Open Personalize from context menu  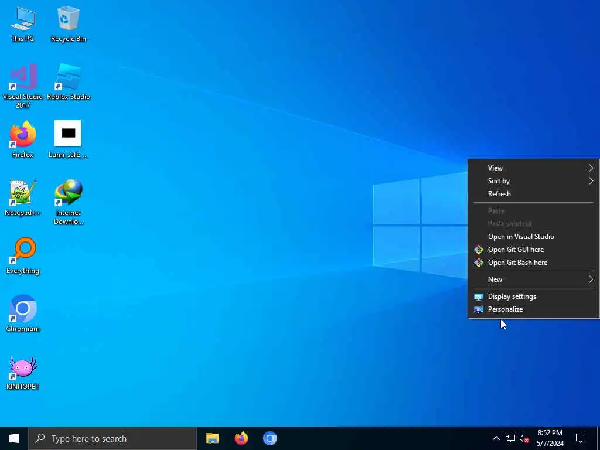(533, 309)
